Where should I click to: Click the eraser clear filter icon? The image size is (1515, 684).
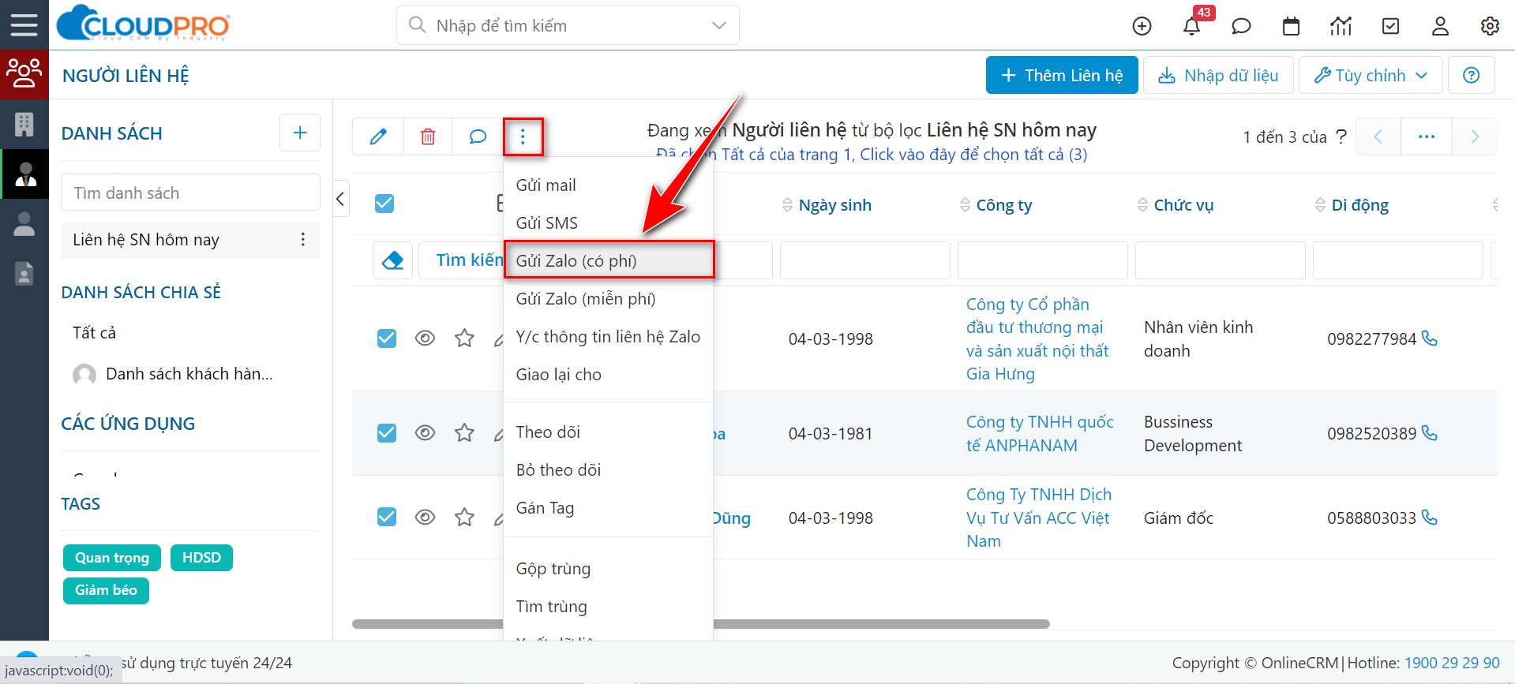(x=392, y=260)
